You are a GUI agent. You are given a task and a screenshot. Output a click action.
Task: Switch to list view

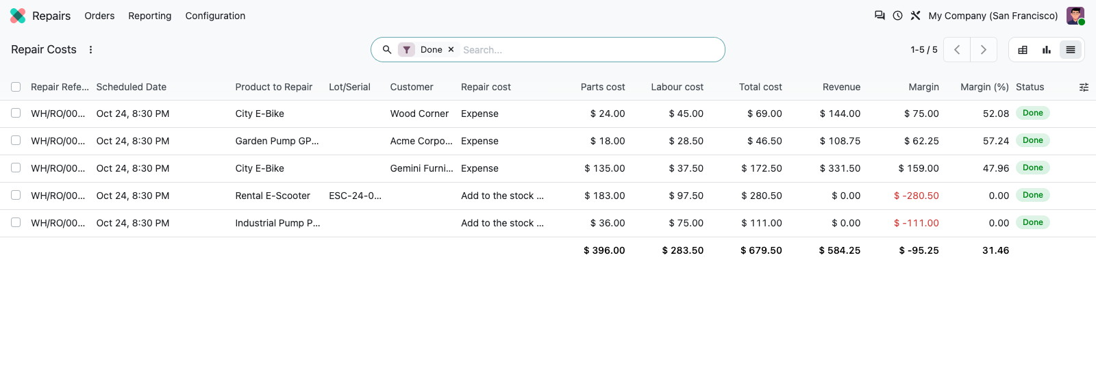tap(1071, 49)
